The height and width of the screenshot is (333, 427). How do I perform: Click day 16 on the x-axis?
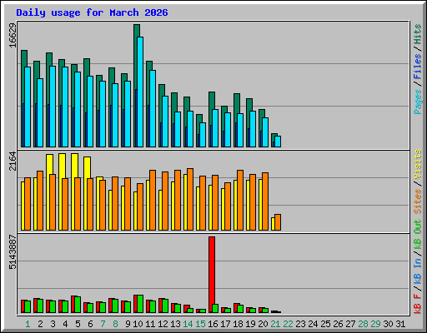coord(213,324)
